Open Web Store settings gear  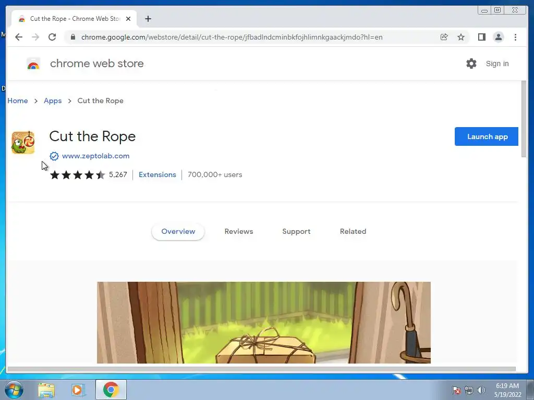tap(471, 64)
